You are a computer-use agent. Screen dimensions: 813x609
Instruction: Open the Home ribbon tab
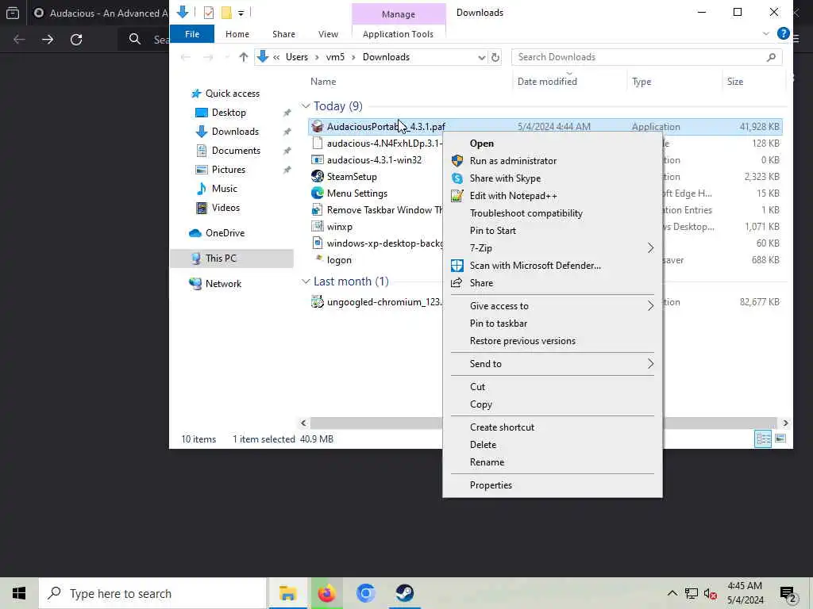[237, 33]
